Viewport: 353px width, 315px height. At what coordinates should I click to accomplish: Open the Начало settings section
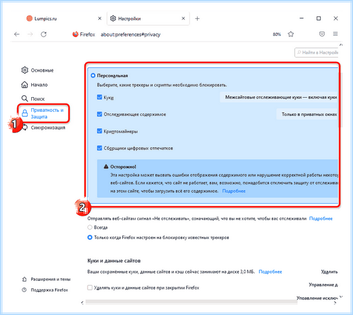(35, 85)
